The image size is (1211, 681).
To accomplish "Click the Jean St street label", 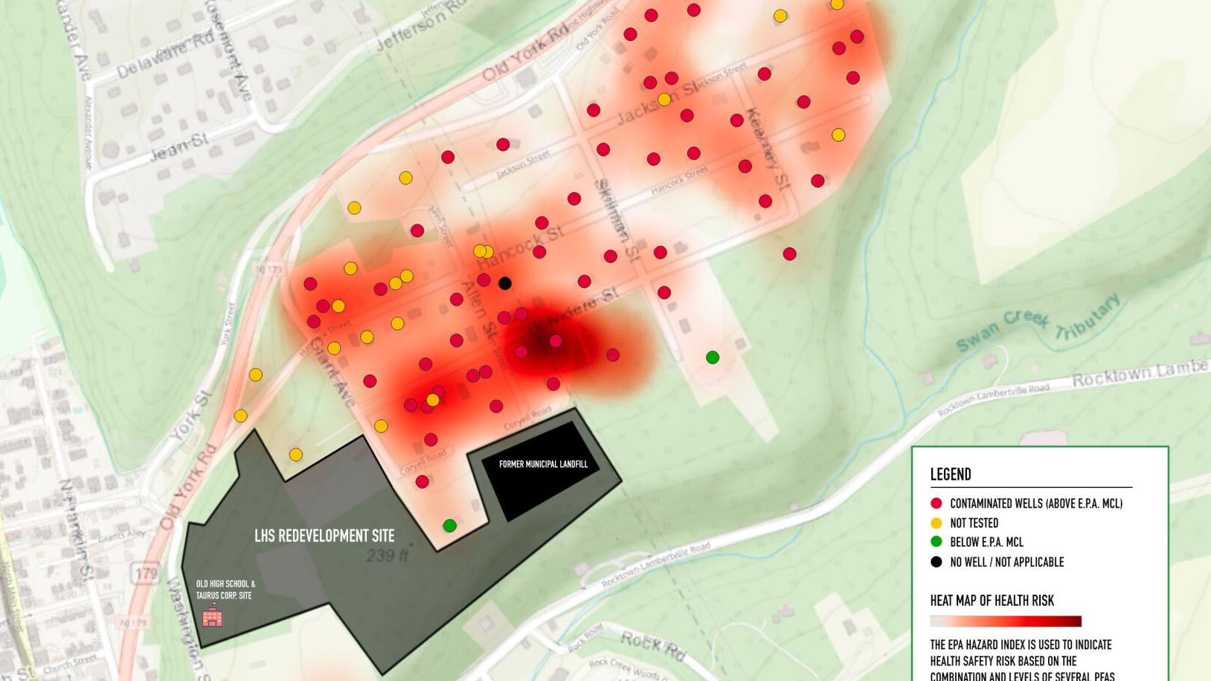I will pos(179,147).
